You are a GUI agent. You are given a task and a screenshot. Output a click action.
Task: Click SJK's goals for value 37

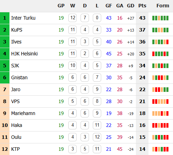pyautogui.click(x=109, y=66)
